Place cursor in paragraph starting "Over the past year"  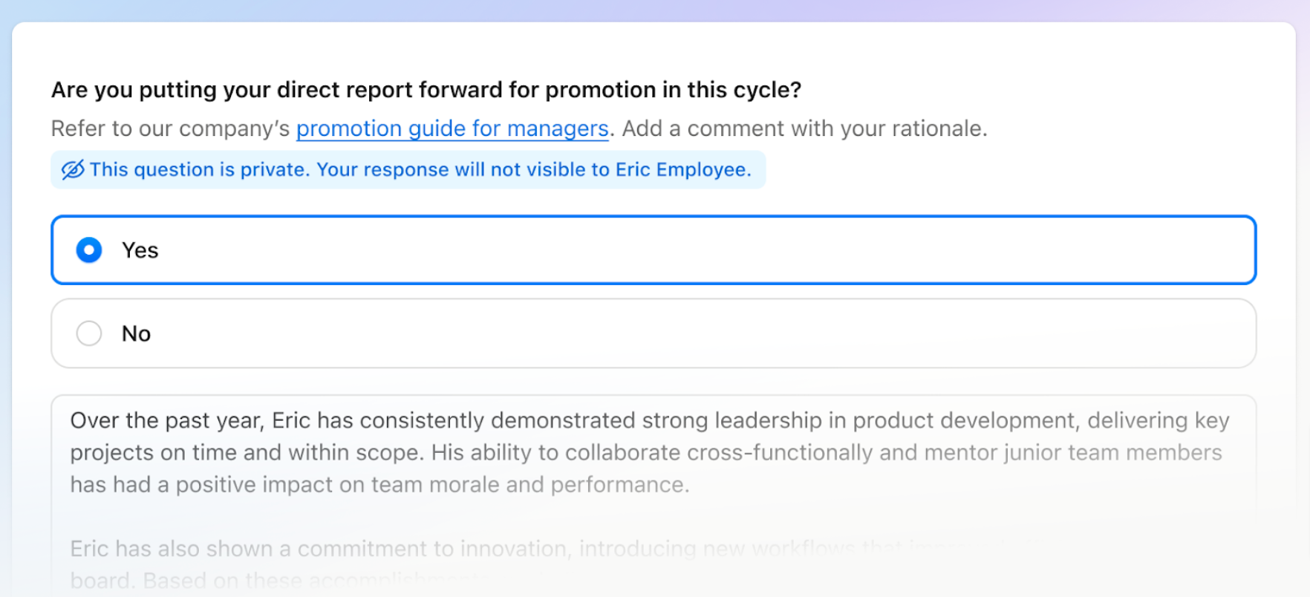650,452
